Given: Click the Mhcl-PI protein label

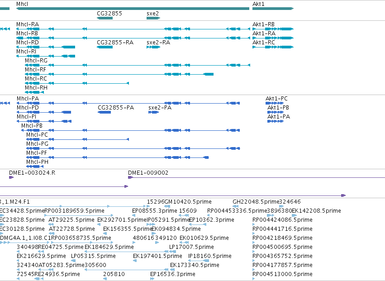Looking at the screenshot, I should 27,117.
